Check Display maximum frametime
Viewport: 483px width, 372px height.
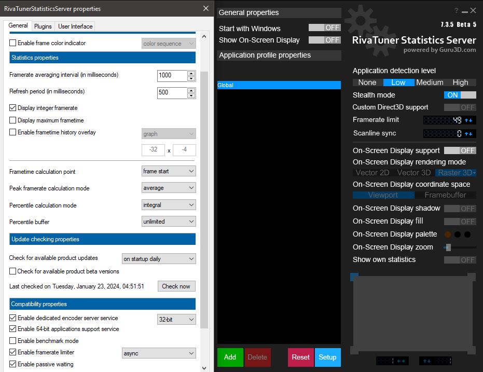[x=12, y=120]
